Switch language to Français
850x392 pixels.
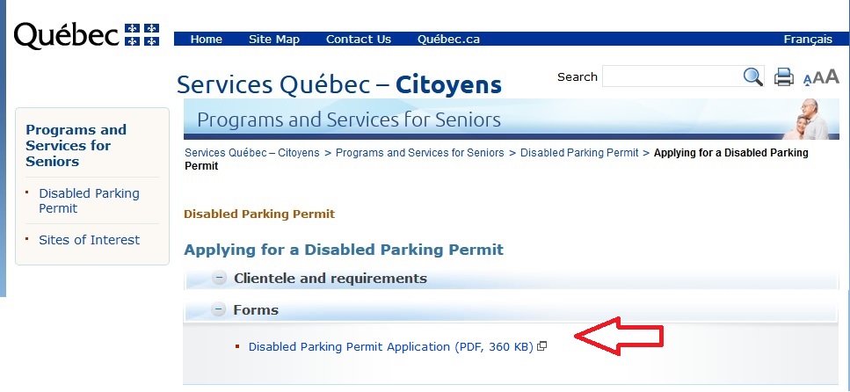[x=808, y=40]
